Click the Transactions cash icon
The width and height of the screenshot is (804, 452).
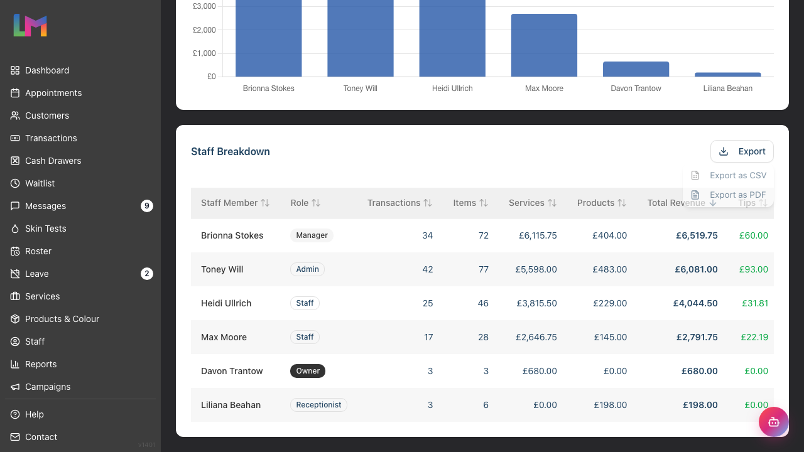click(x=15, y=138)
